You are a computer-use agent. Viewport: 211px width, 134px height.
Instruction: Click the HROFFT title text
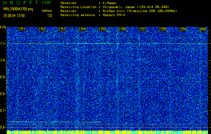[x=21, y=3]
